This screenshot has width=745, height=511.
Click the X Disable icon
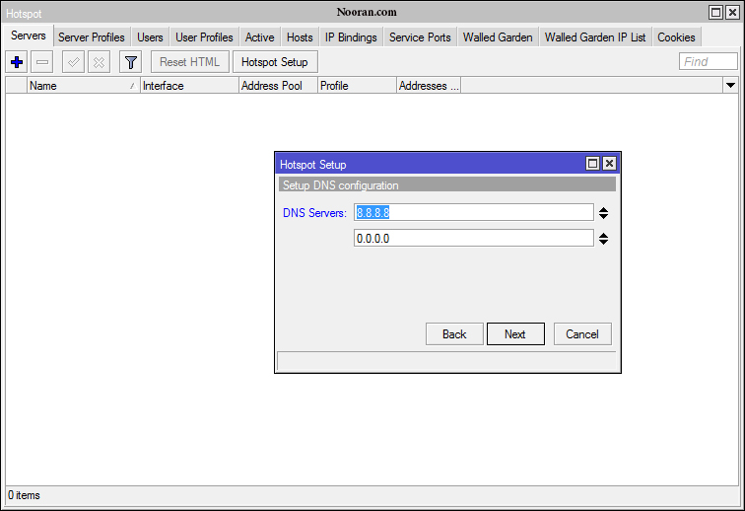pyautogui.click(x=99, y=62)
